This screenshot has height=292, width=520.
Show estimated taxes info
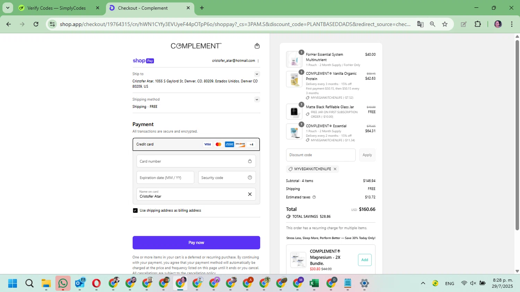314,197
